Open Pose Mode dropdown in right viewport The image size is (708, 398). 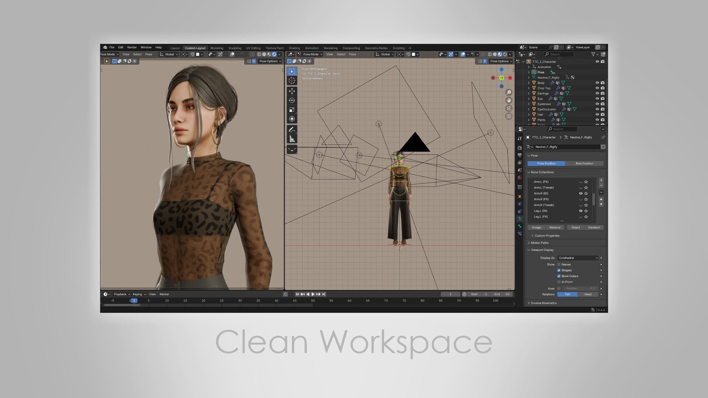click(310, 55)
